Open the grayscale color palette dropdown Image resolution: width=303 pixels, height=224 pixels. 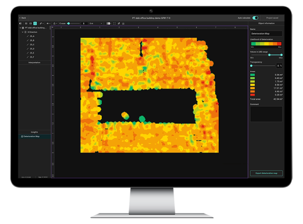(x=108, y=23)
